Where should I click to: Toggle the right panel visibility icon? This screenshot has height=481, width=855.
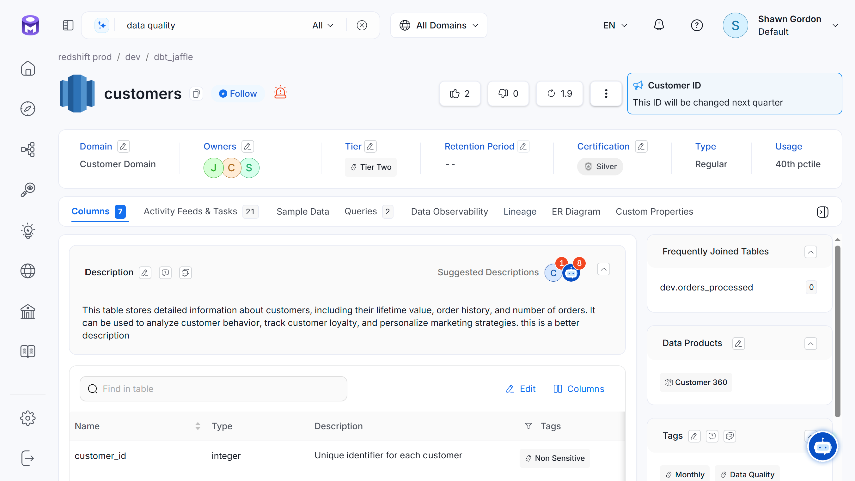click(x=822, y=212)
